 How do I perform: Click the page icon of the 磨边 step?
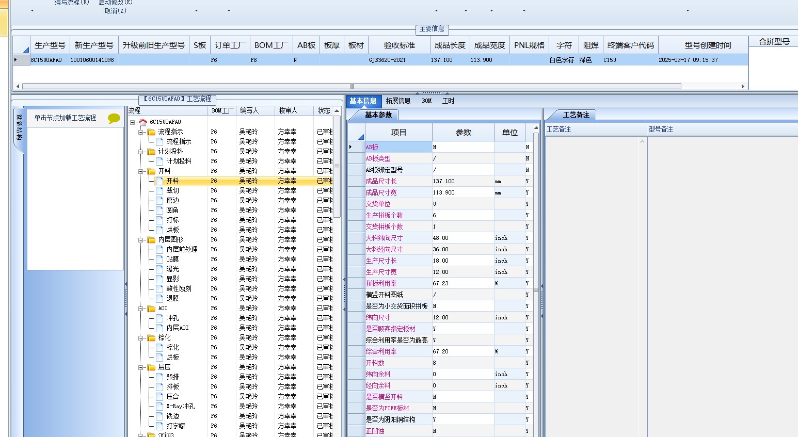coord(159,201)
